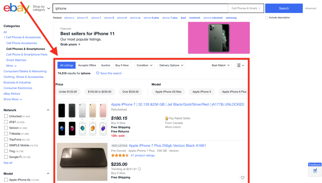Open the Shop by category dropdown
This screenshot has height=183, width=322.
[41, 8]
